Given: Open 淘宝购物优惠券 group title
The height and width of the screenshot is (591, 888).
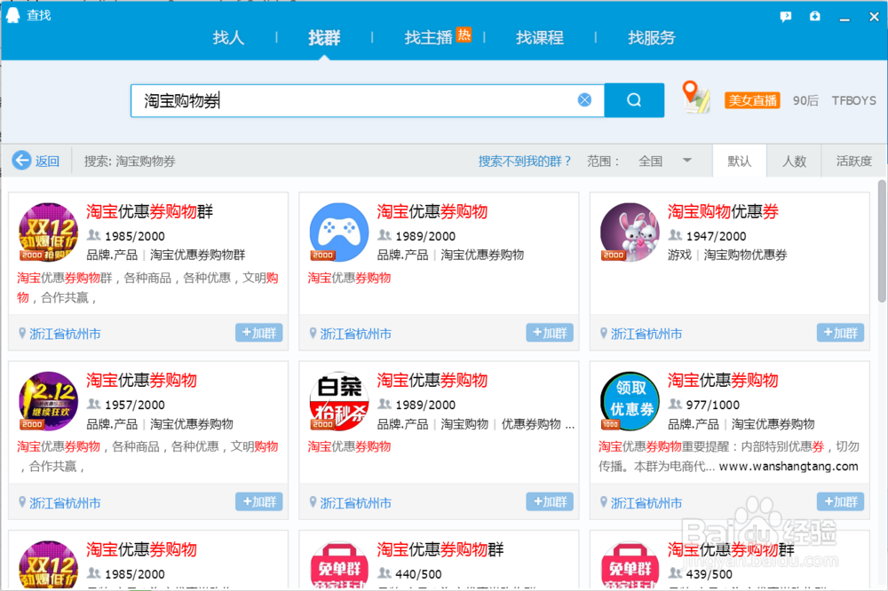Looking at the screenshot, I should (x=723, y=211).
